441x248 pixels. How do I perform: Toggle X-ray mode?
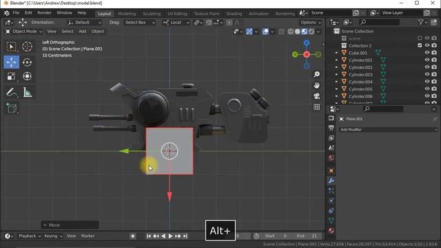click(x=282, y=32)
